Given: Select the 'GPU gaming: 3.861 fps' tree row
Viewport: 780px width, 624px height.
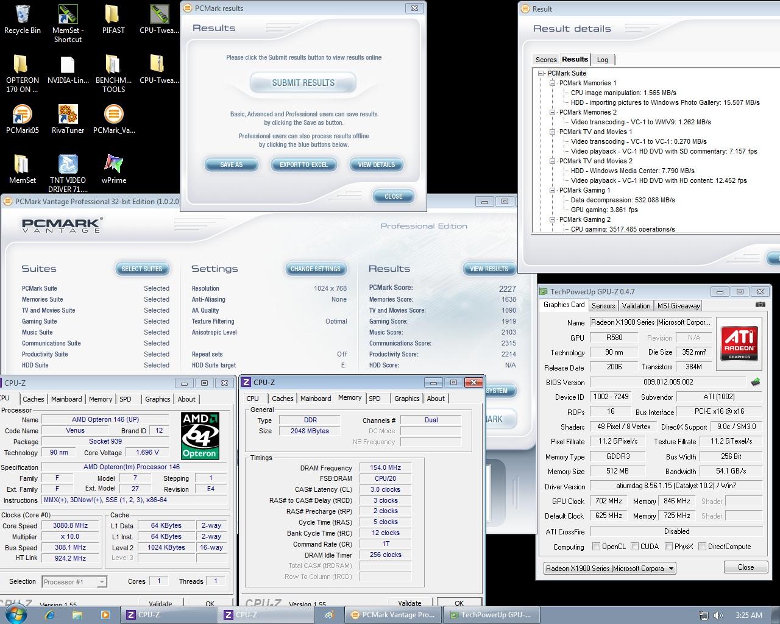Looking at the screenshot, I should 604,210.
